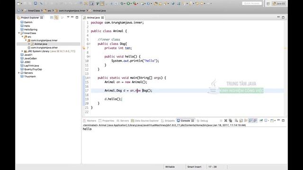This screenshot has width=303, height=170.
Task: Switch to the Java EE perspective
Action: [x=279, y=4]
